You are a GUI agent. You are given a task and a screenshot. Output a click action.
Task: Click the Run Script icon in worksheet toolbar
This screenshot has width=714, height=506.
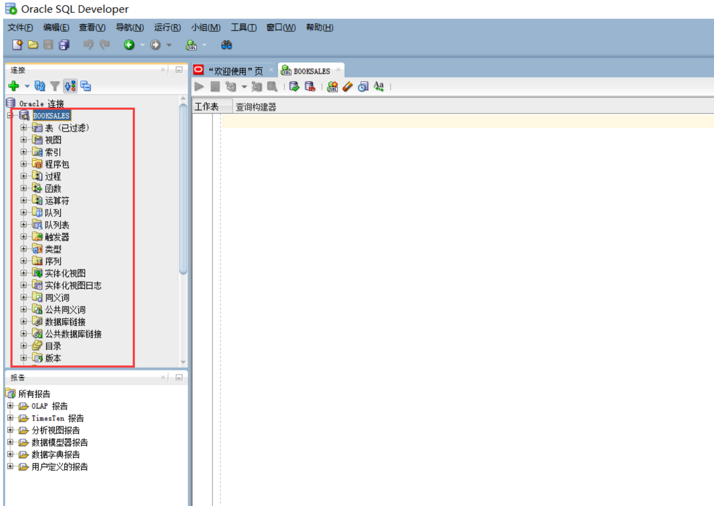point(215,87)
